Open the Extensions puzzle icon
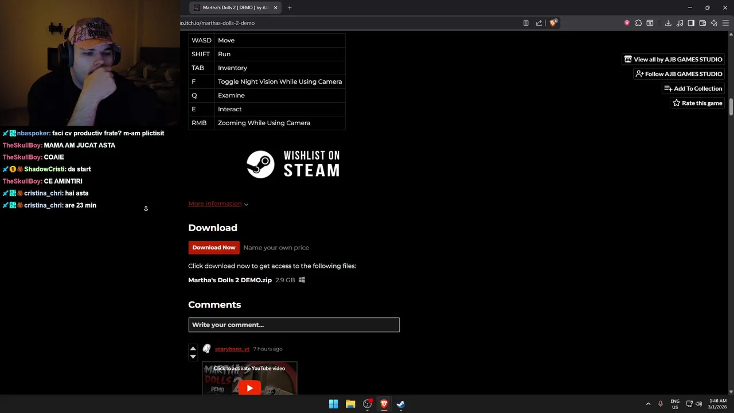 [x=638, y=23]
